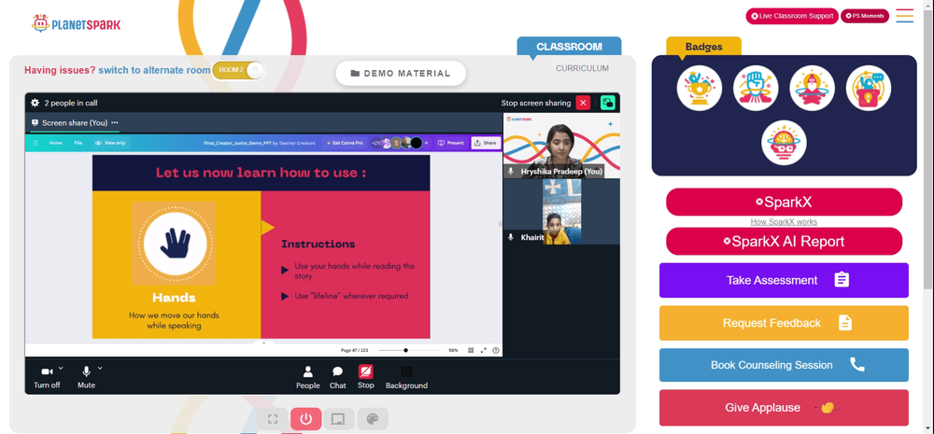934x434 pixels.
Task: Open the SparkX AI Report
Action: pyautogui.click(x=784, y=241)
